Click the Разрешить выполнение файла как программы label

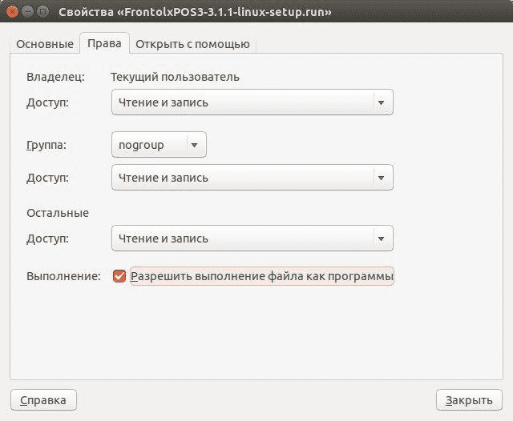click(x=262, y=276)
